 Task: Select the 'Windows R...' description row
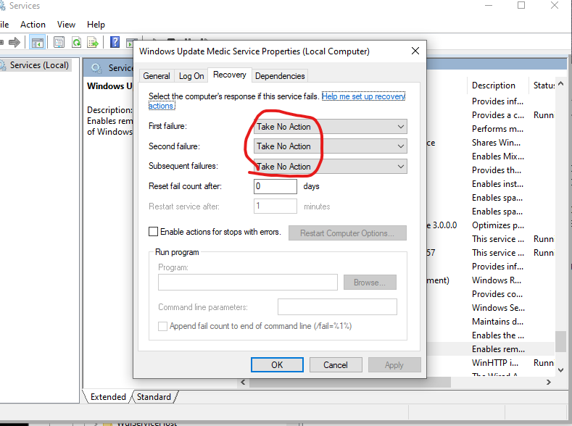click(497, 280)
